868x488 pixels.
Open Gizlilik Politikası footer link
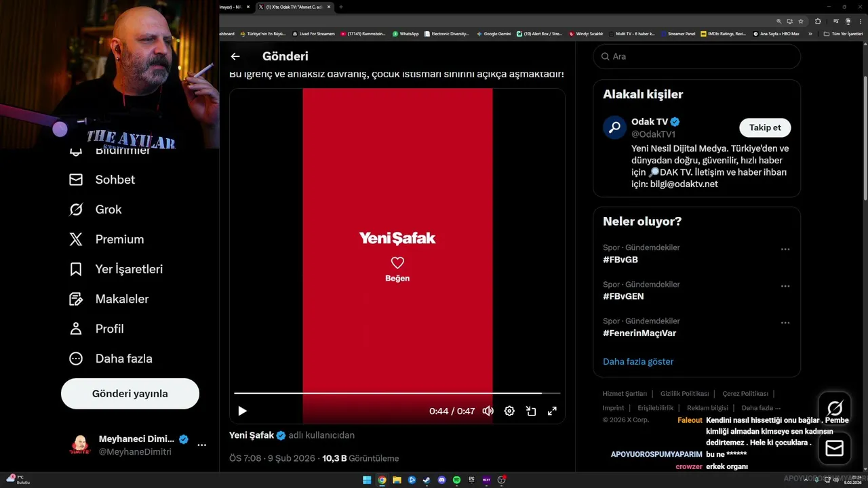pos(684,394)
